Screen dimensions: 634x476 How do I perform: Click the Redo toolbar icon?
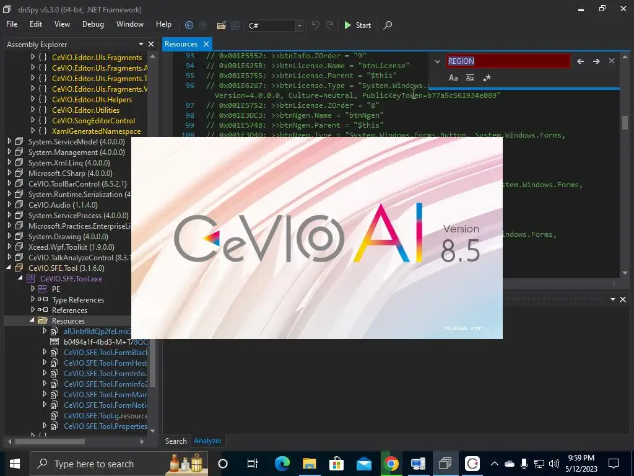(x=329, y=25)
